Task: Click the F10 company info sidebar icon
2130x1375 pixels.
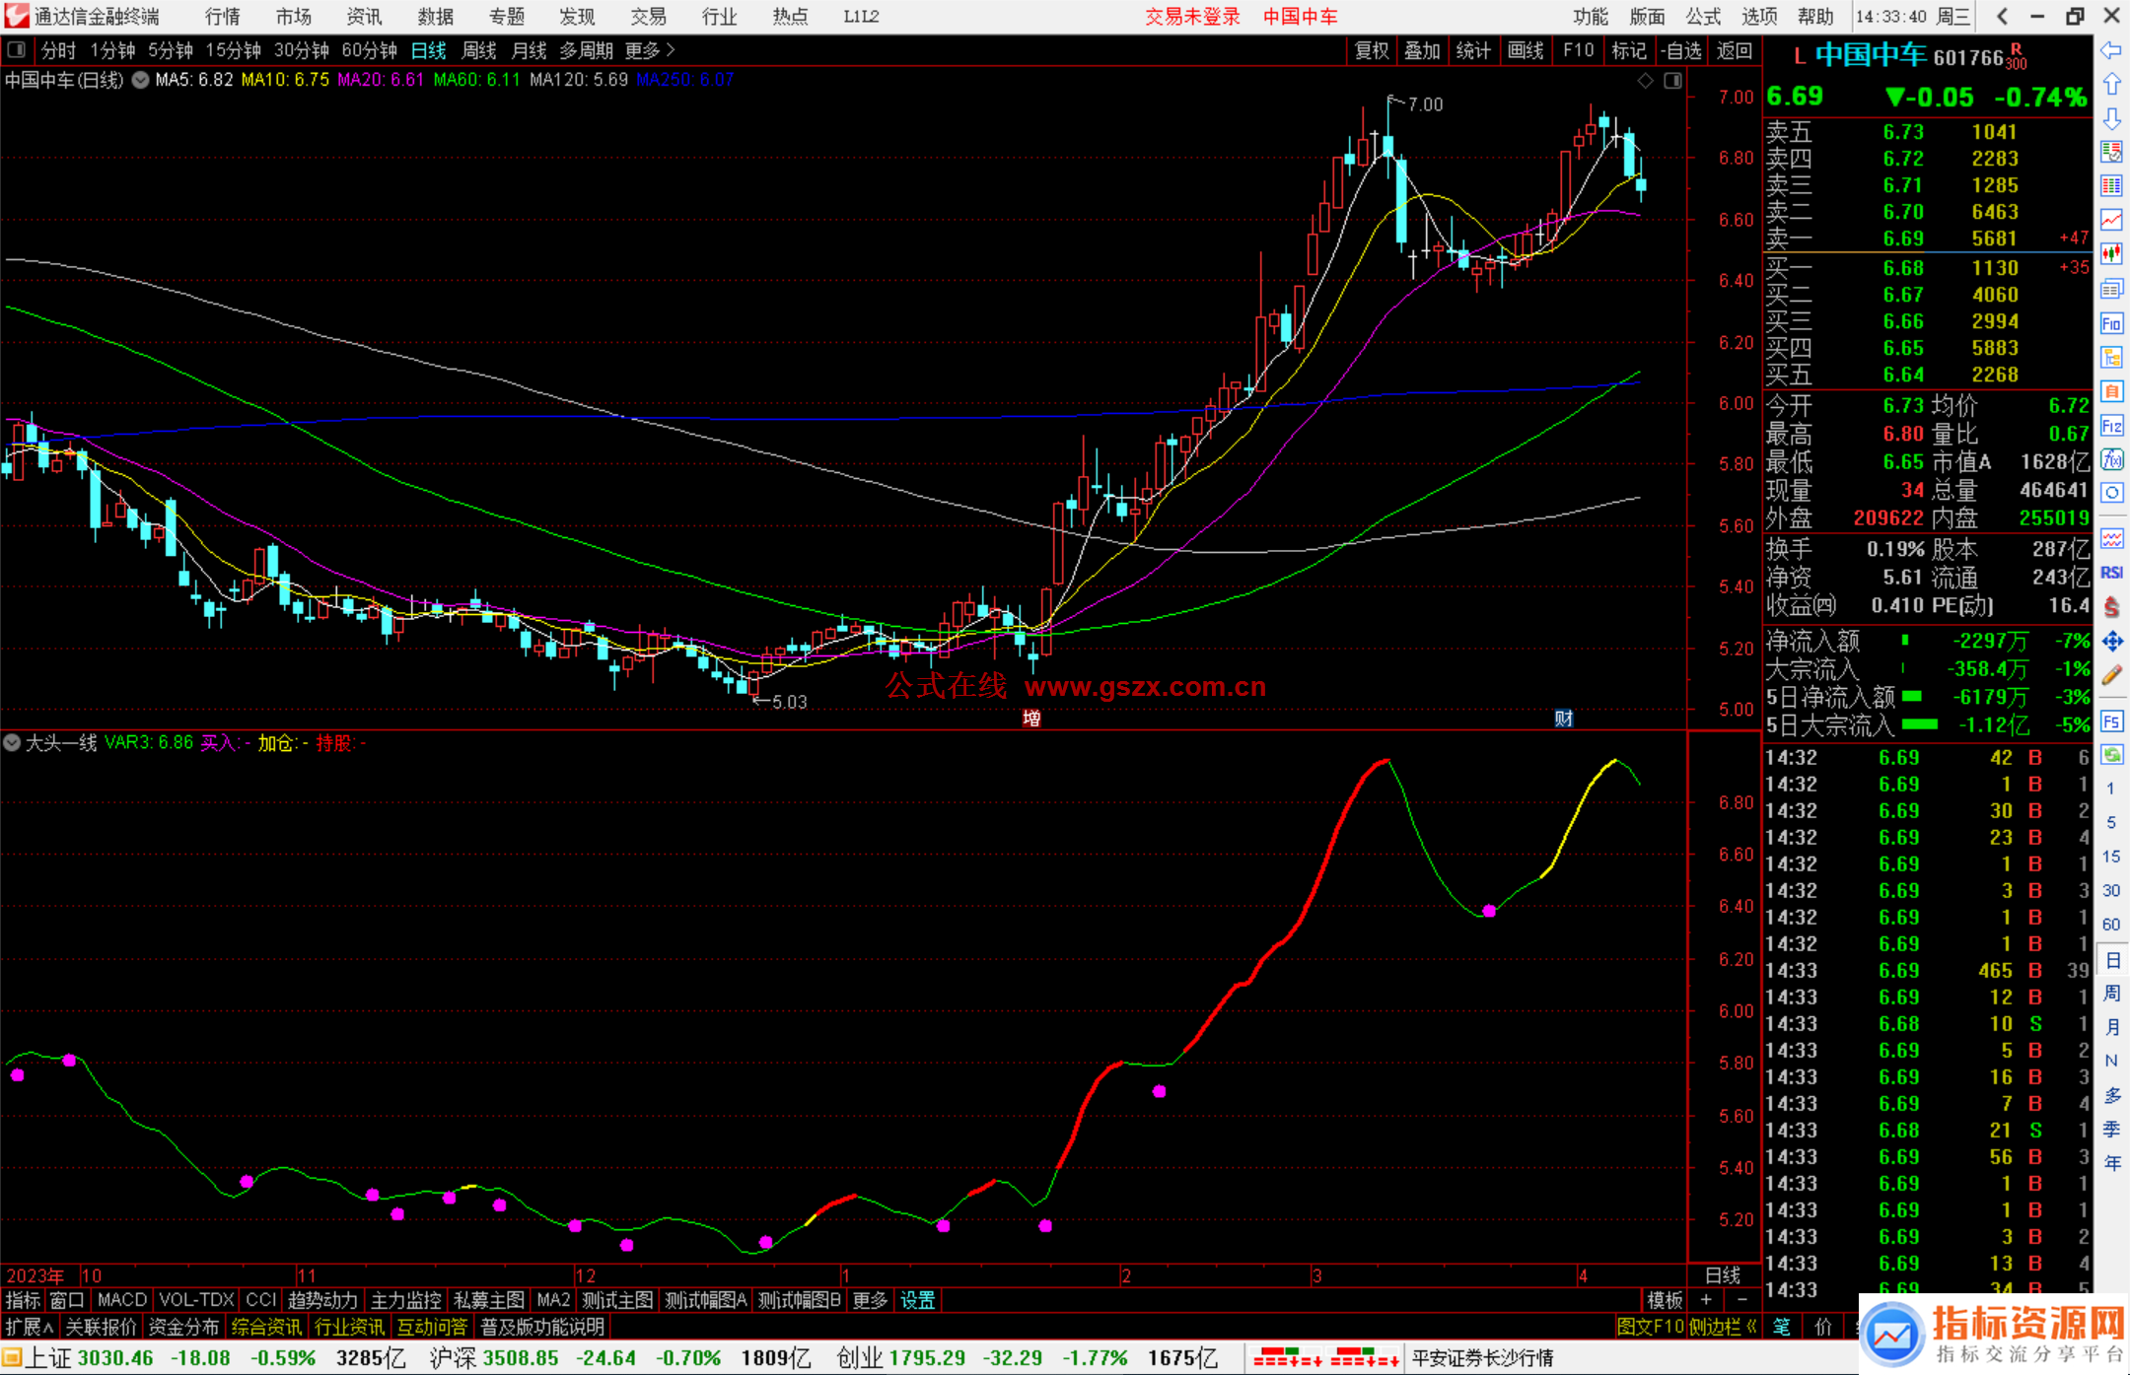Action: [x=2111, y=323]
